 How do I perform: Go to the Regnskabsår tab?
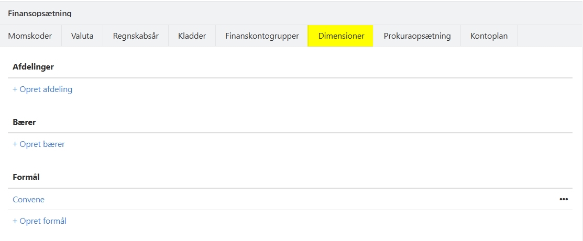136,36
